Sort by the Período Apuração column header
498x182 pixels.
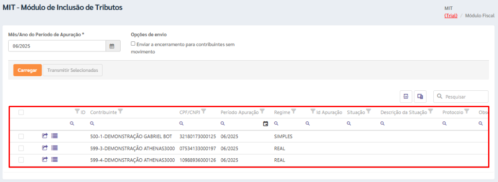240,112
